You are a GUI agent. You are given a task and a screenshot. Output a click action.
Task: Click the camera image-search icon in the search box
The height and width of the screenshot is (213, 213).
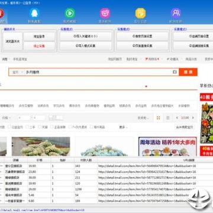(x=175, y=72)
